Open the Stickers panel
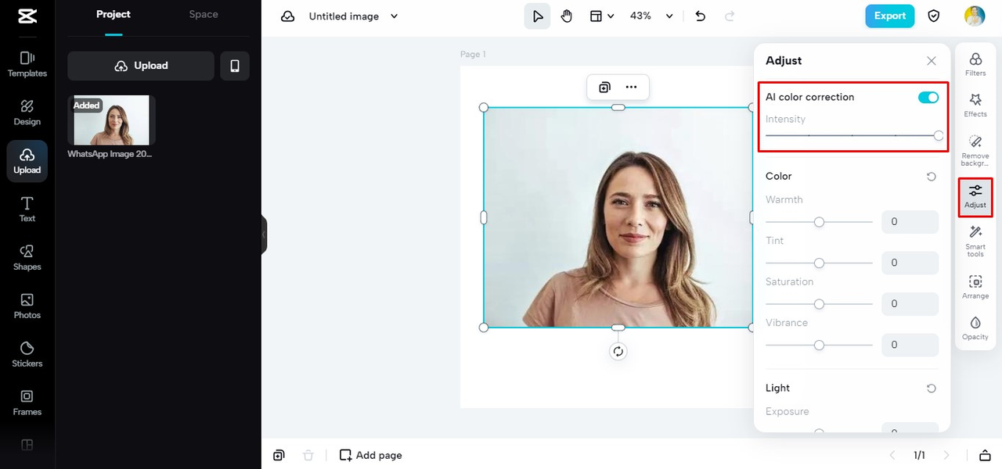 (27, 355)
